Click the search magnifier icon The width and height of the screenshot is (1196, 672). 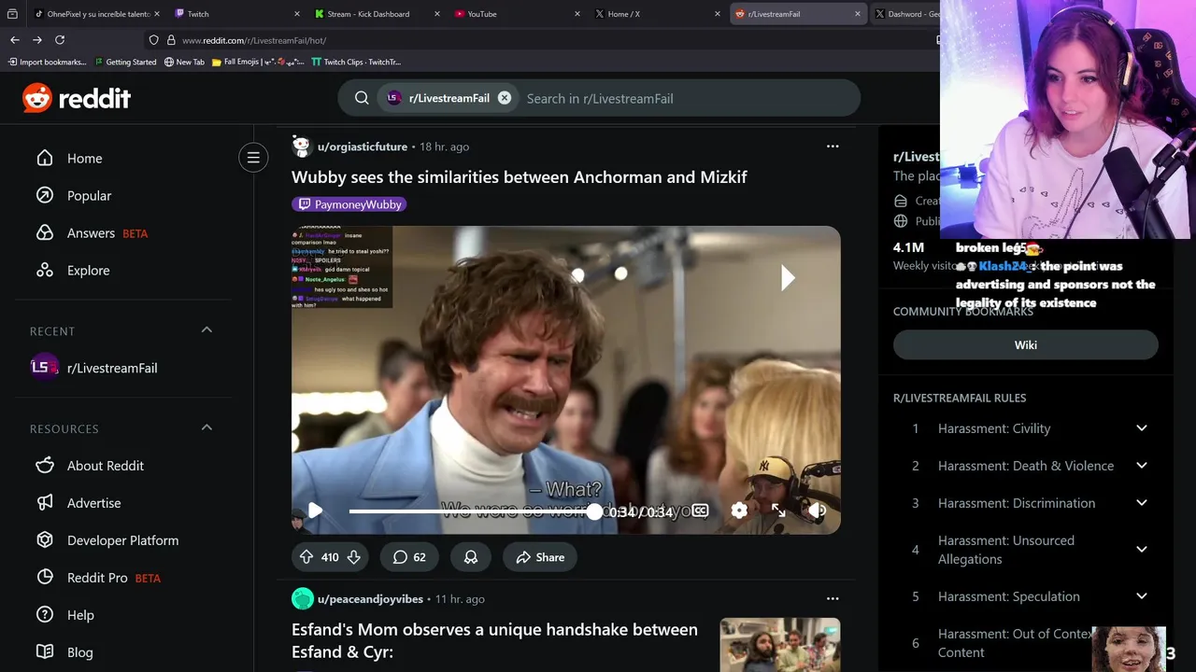(x=362, y=98)
